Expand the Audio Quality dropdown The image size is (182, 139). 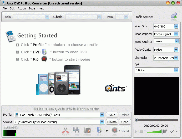[x=176, y=50]
